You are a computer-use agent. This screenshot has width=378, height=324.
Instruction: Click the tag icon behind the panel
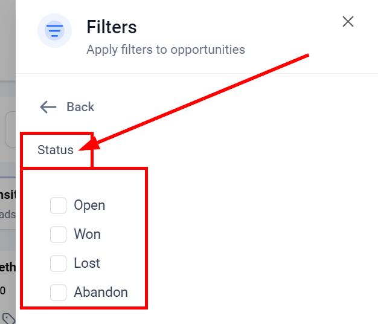pos(8,318)
